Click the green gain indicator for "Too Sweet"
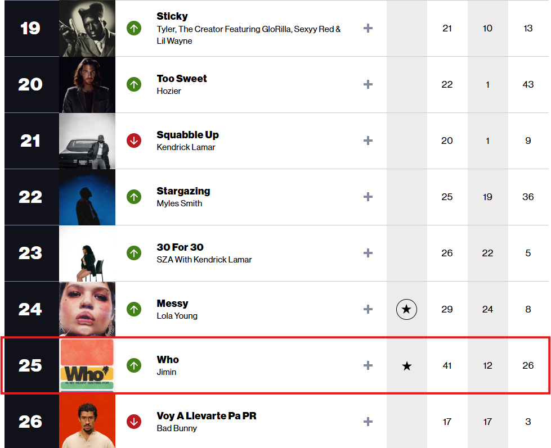 point(134,84)
